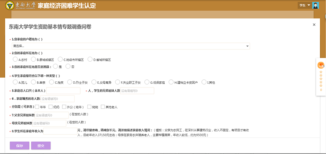Check the 爷爷 checkbox
Image resolution: width=326 pixels, height=154 pixels.
pyautogui.click(x=37, y=107)
